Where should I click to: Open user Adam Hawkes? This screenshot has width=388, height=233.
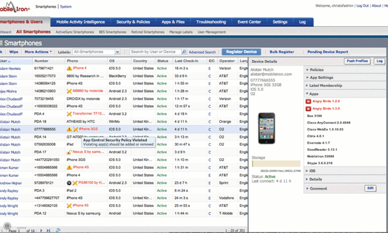10,69
